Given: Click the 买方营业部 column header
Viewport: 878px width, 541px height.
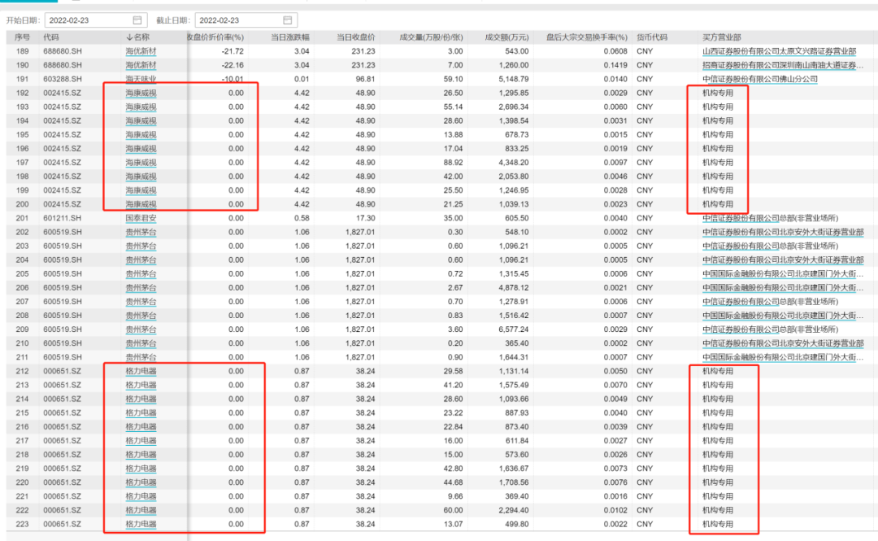Looking at the screenshot, I should point(721,37).
